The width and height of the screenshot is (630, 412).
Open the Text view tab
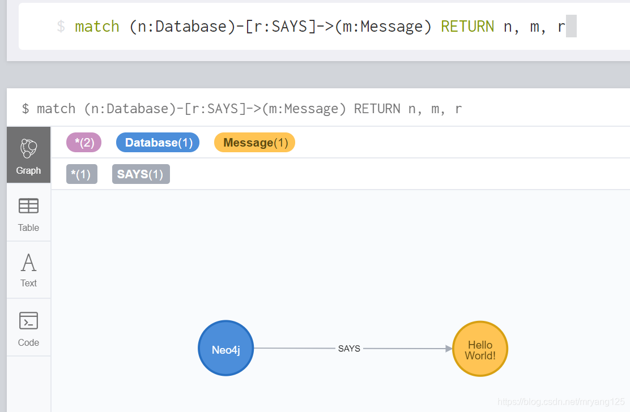pos(28,270)
